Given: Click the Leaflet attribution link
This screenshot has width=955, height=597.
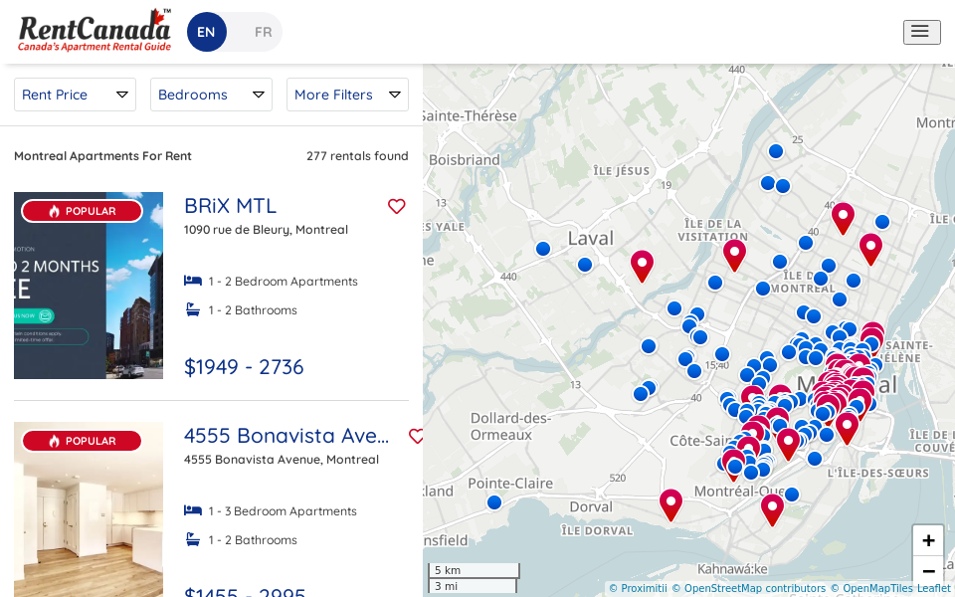Looking at the screenshot, I should point(933,588).
